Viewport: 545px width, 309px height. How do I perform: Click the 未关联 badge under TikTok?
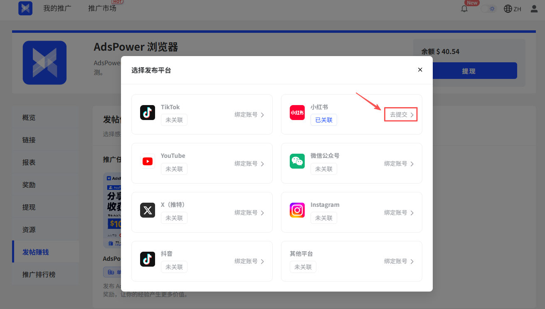(x=174, y=120)
